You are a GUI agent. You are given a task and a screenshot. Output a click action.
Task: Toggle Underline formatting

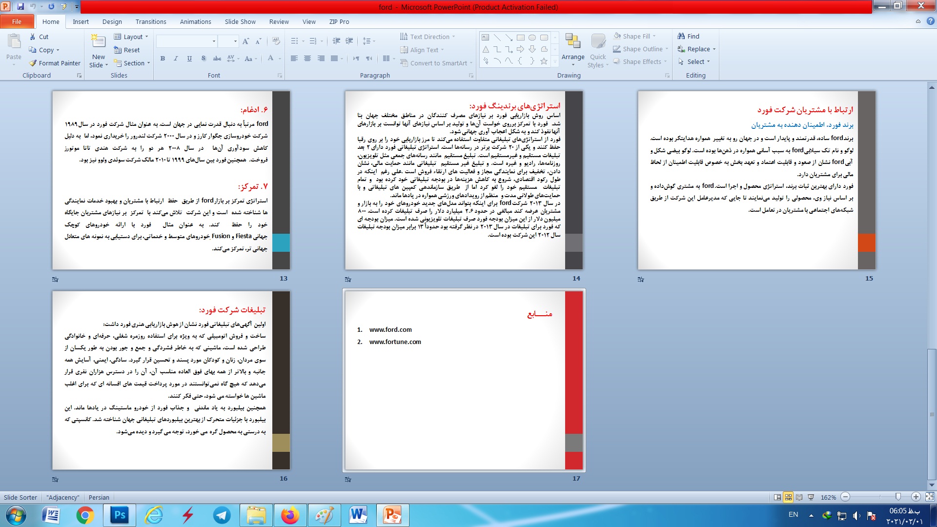tap(189, 59)
